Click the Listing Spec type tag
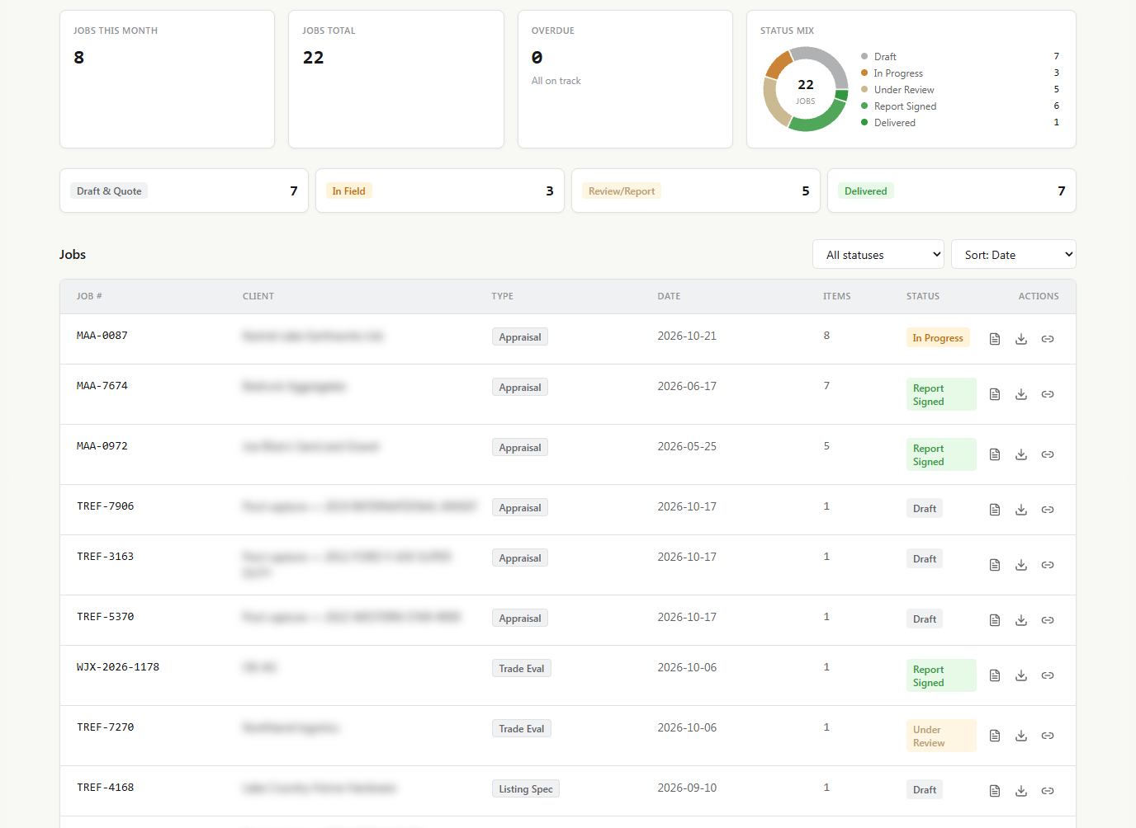This screenshot has height=828, width=1136. coord(526,788)
